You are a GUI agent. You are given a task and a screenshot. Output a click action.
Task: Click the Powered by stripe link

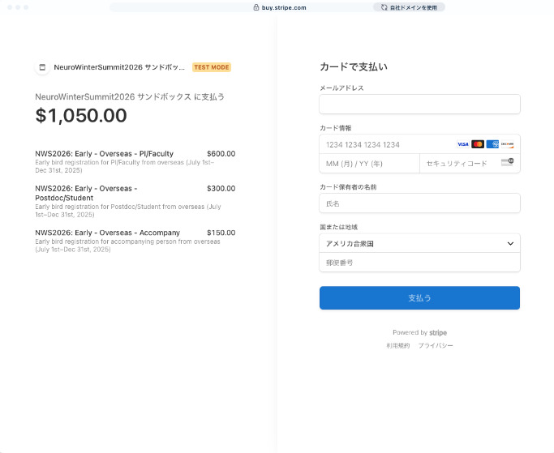419,332
